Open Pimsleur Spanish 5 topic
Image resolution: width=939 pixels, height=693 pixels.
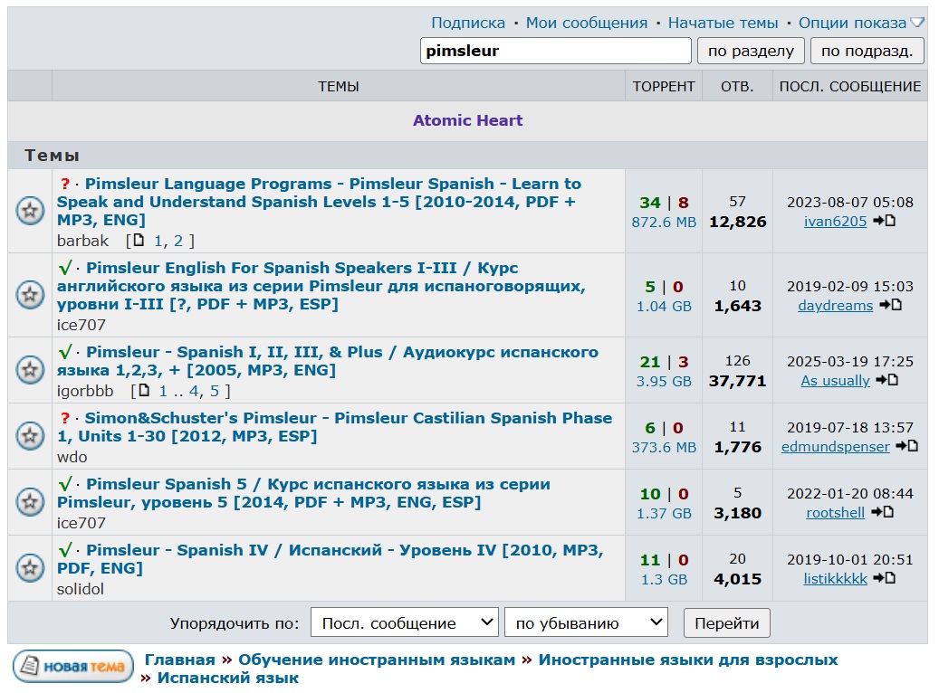[303, 493]
